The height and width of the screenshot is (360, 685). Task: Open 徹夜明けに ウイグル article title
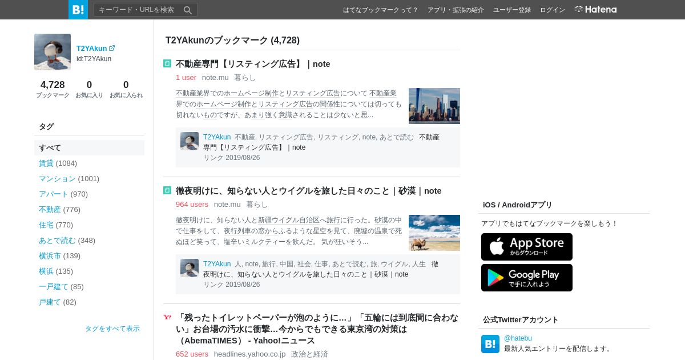pyautogui.click(x=309, y=191)
